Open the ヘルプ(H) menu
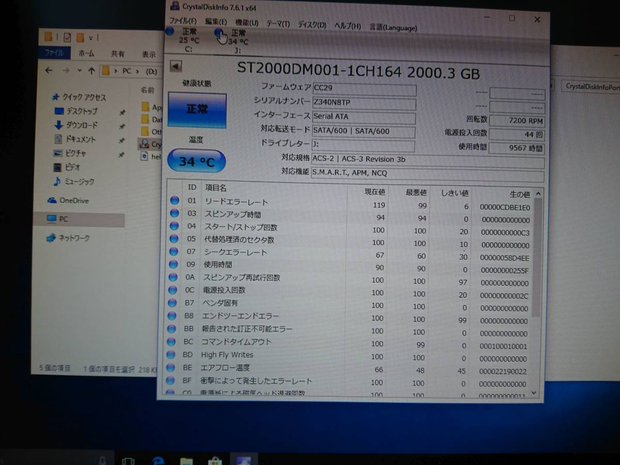This screenshot has height=465, width=620. pyautogui.click(x=348, y=26)
